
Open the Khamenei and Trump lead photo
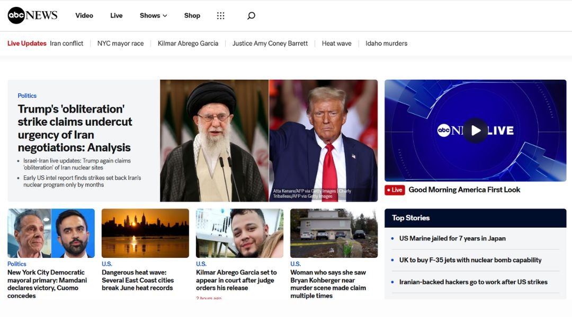coord(269,141)
